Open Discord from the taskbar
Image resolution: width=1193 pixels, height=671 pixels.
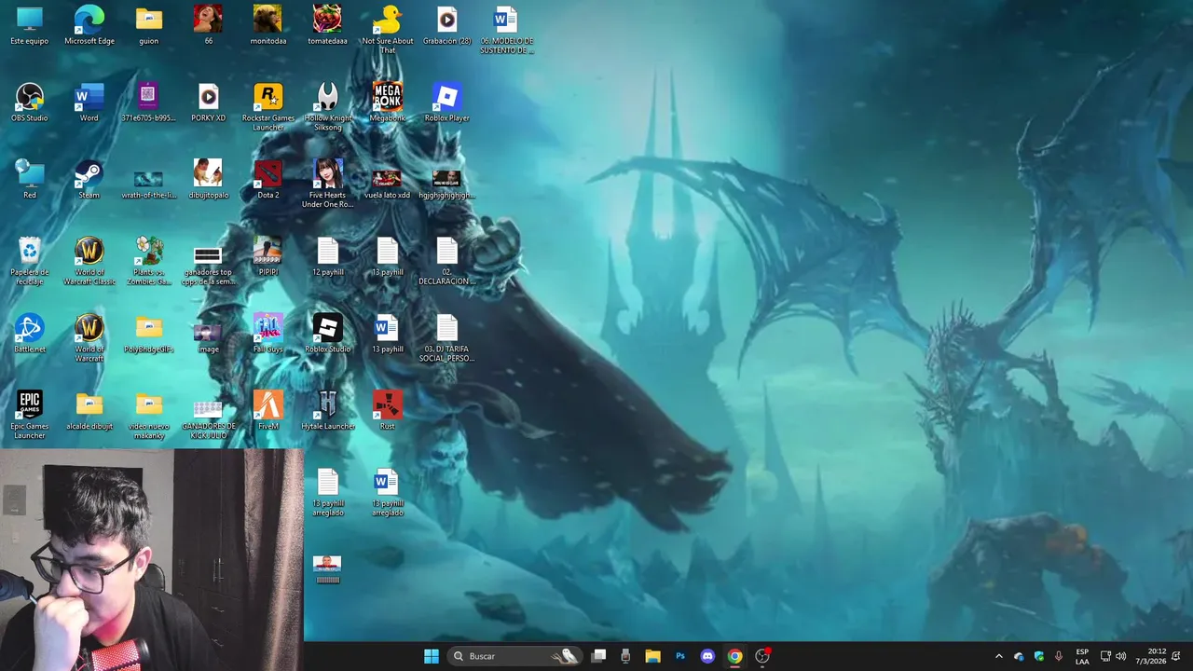(707, 656)
